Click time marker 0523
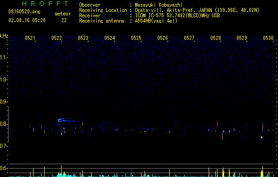Viewport: 278px width, 177px height. click(83, 38)
